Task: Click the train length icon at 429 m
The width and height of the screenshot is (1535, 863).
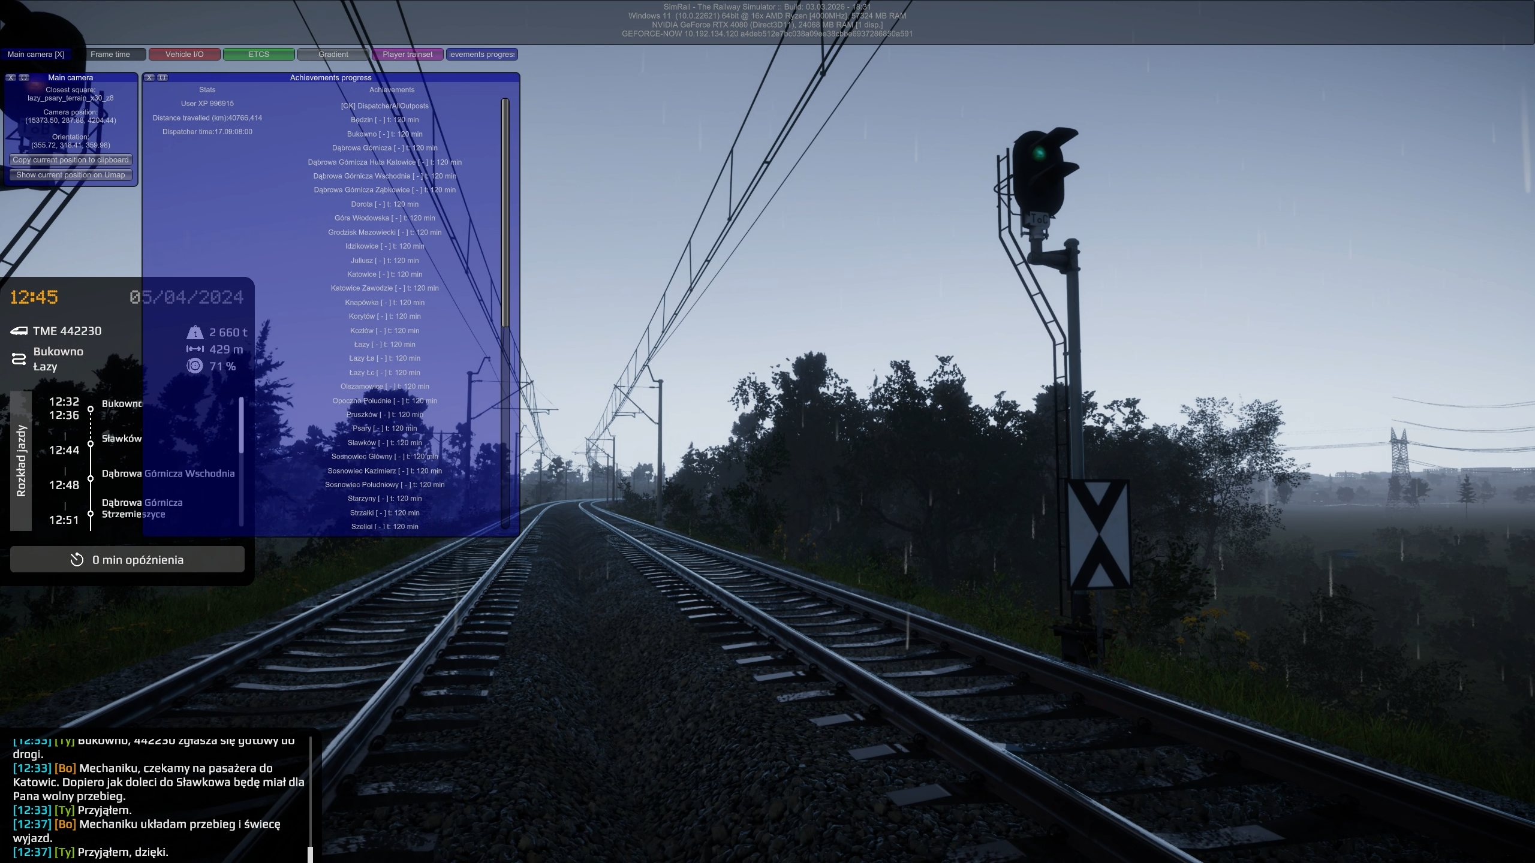Action: click(x=195, y=349)
